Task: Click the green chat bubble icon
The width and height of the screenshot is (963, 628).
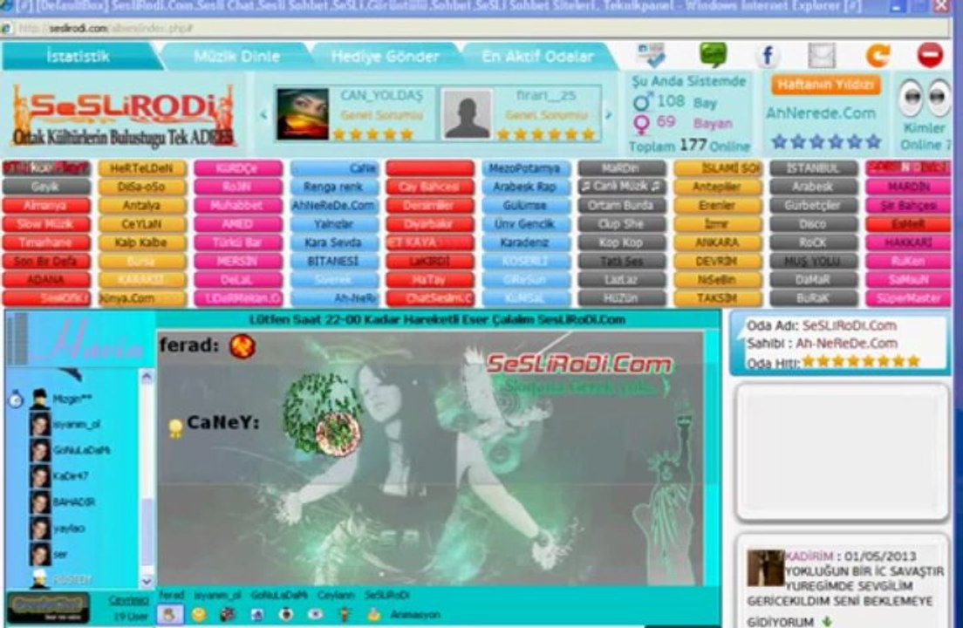Action: 713,55
